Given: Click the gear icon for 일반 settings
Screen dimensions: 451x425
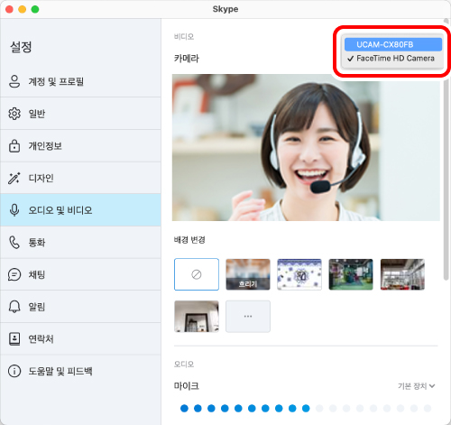Looking at the screenshot, I should tap(14, 114).
